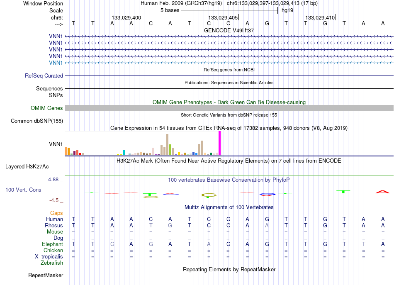This screenshot has height=285, width=394.
Task: Select the Elephant species row label
Action: pyautogui.click(x=53, y=244)
